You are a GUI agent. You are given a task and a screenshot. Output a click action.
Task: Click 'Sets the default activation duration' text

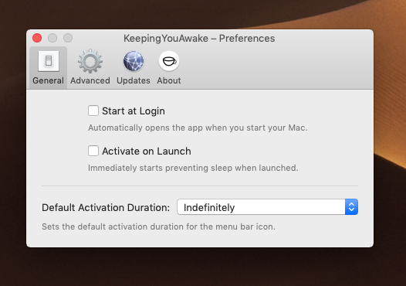coord(158,226)
